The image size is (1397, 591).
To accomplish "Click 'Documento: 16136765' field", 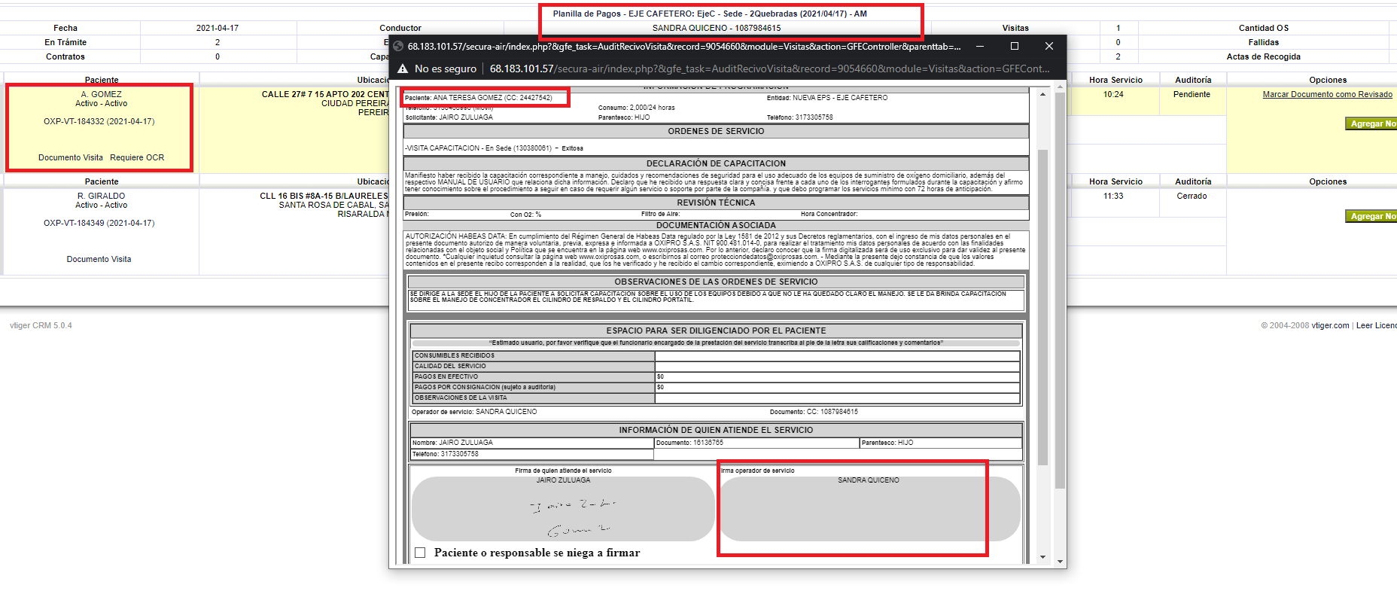I will click(756, 443).
